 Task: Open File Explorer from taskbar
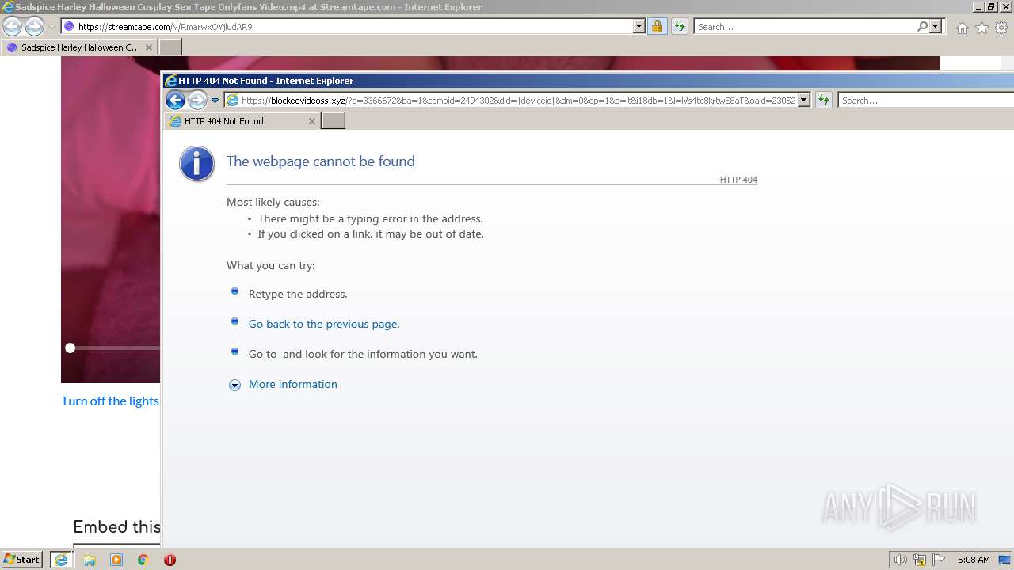tap(90, 560)
